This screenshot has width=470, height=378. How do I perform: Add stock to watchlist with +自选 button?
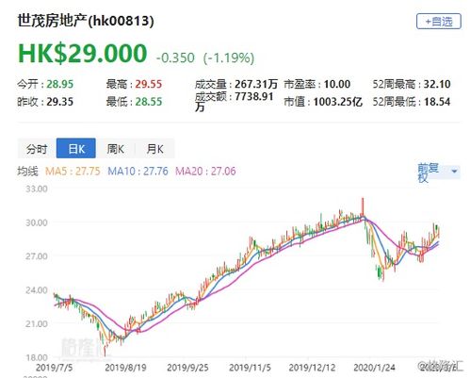pyautogui.click(x=439, y=22)
